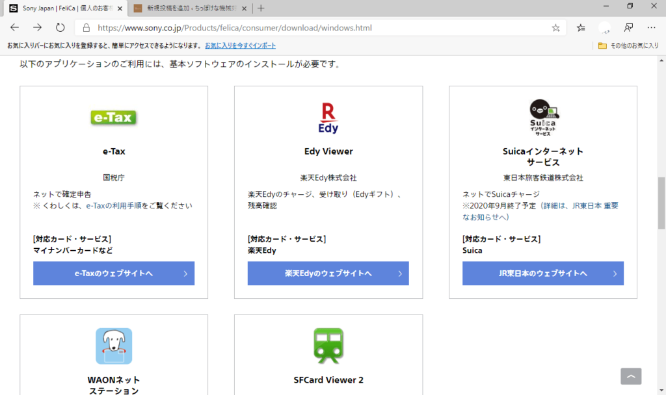Switch to the 新規投稿を追加 tab
Screen dimensions: 666x395
pos(190,8)
